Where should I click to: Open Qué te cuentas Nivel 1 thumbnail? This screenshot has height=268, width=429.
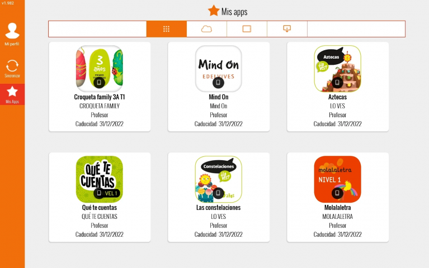click(x=100, y=179)
